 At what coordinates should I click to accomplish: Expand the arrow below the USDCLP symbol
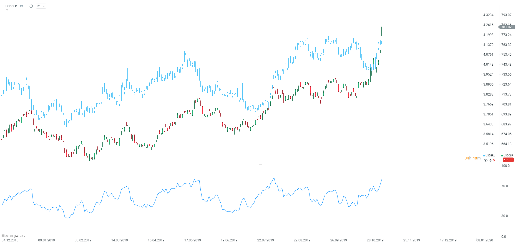point(7,10)
